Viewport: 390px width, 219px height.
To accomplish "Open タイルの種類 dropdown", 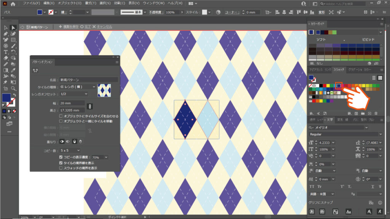I will (78, 87).
